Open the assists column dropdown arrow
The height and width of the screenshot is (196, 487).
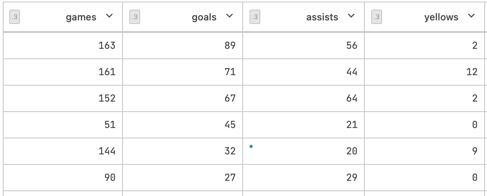point(351,16)
